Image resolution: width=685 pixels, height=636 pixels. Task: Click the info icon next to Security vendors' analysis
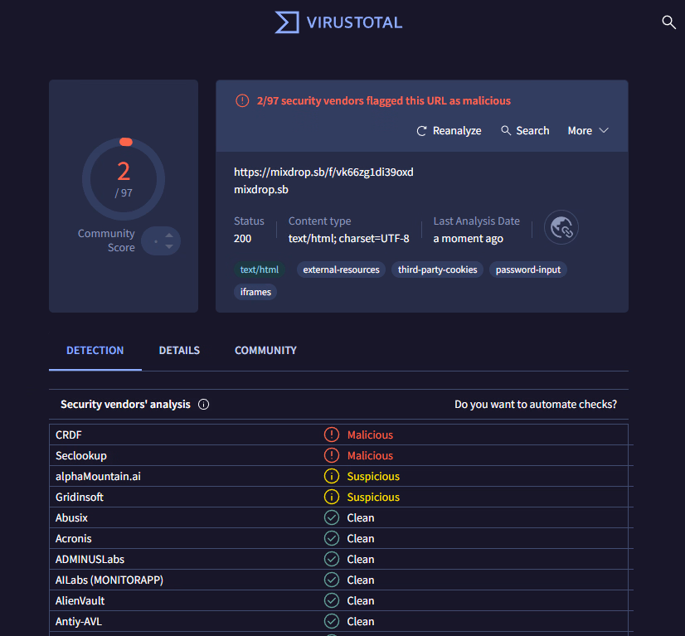click(x=203, y=405)
